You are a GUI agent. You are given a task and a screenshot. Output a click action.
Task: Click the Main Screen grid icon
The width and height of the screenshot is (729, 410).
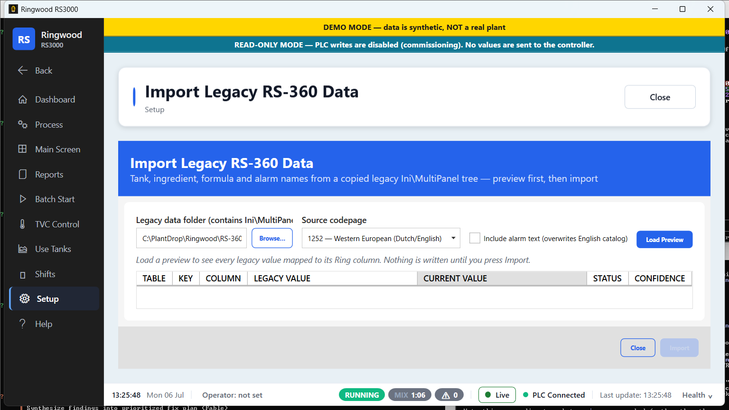(x=22, y=149)
